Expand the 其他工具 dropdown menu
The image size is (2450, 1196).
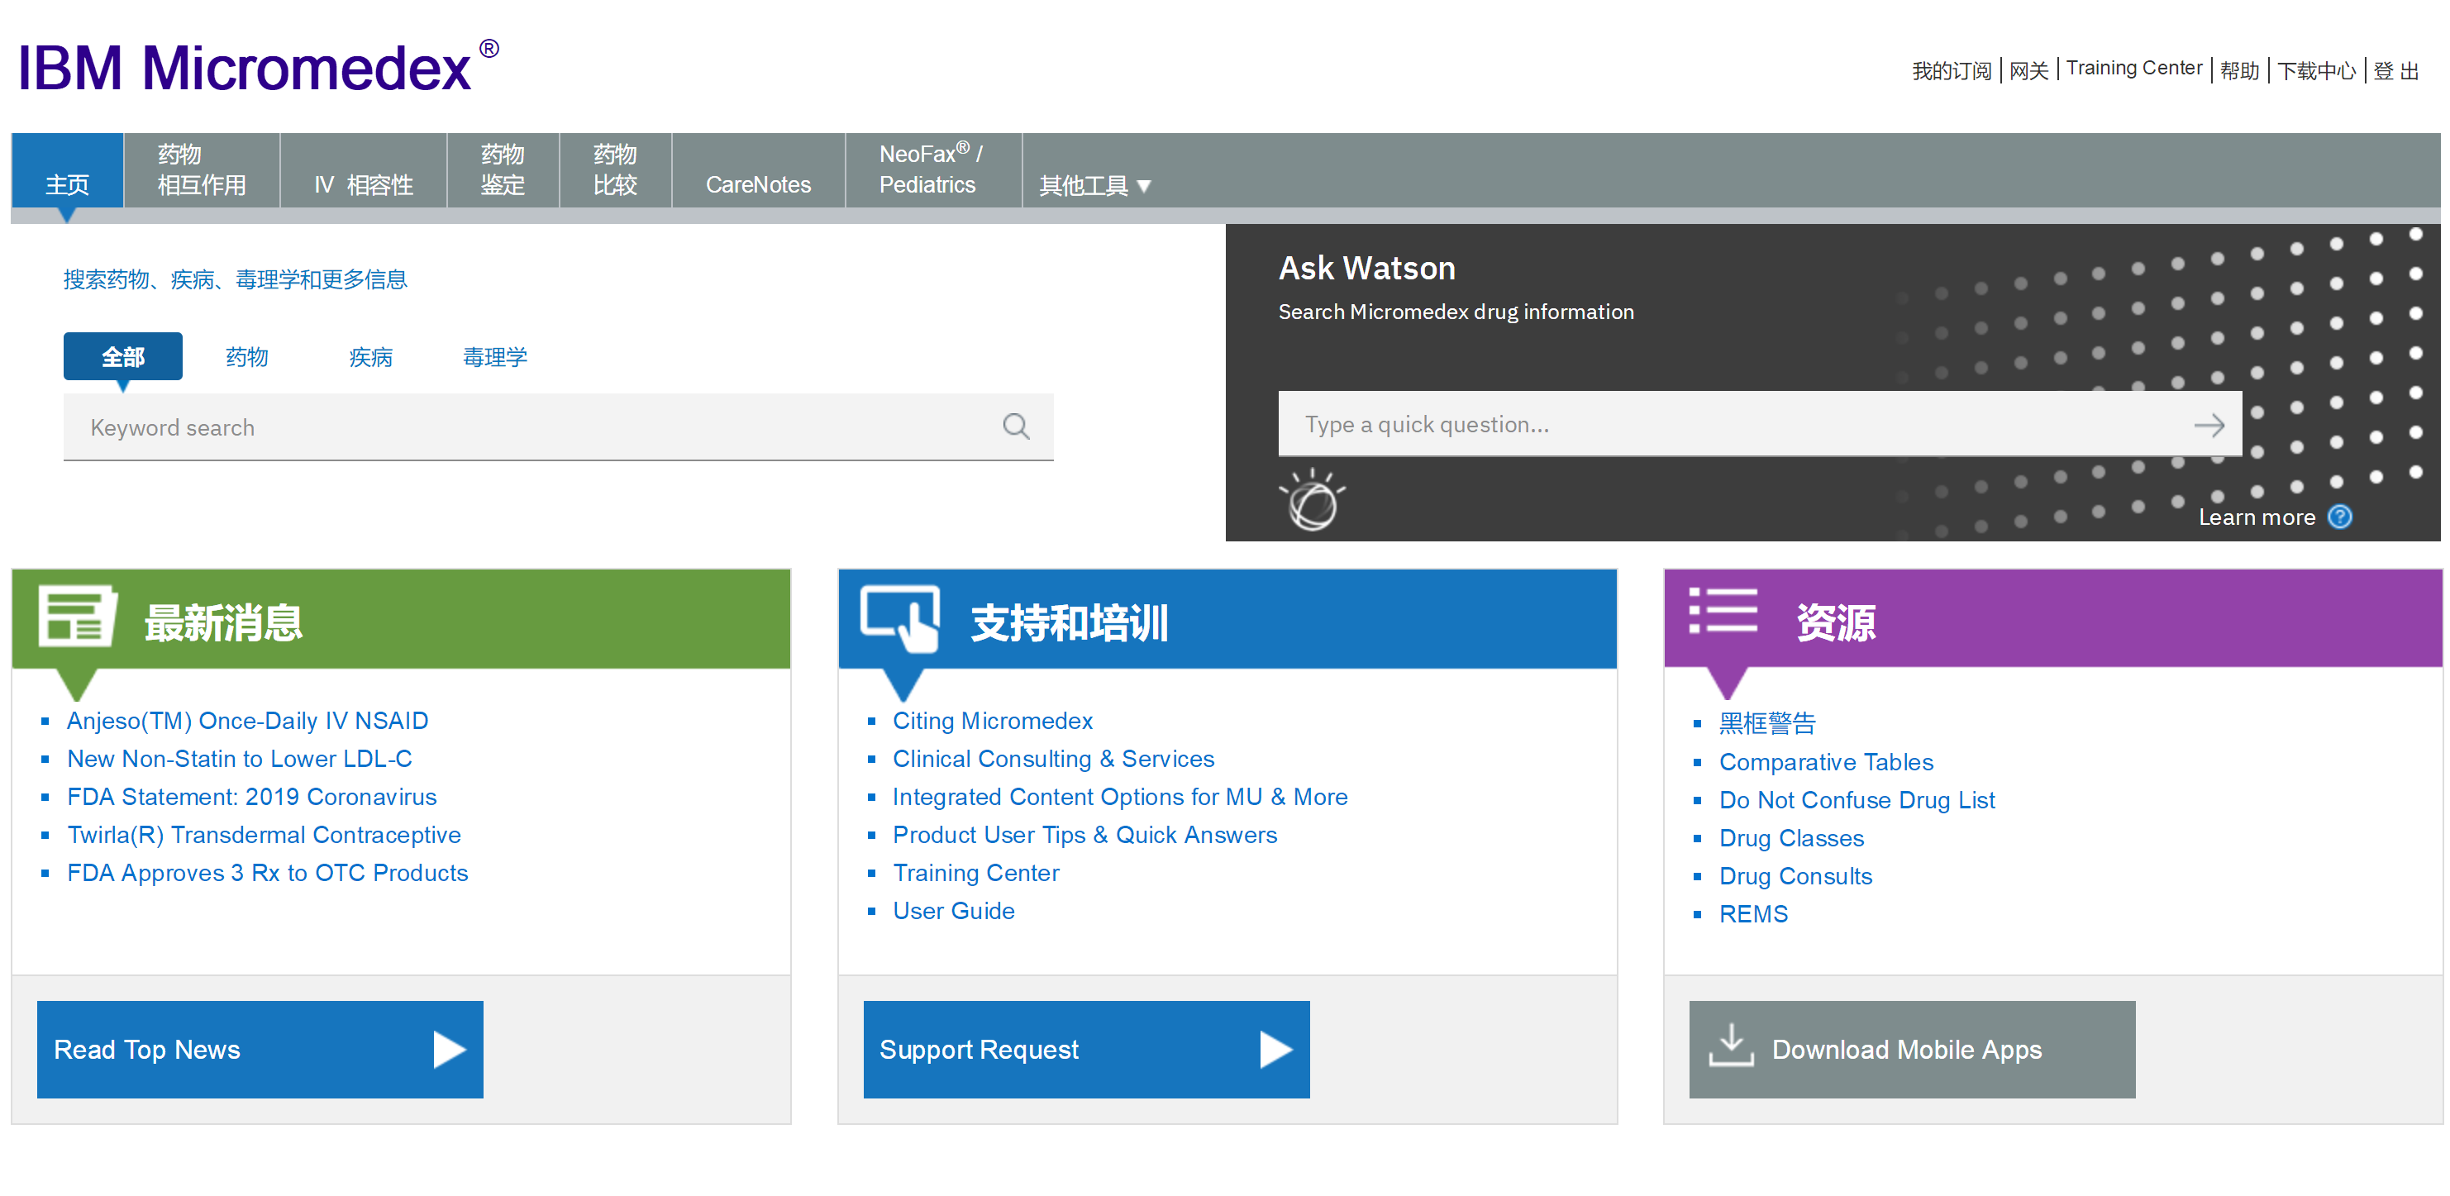coord(1094,185)
